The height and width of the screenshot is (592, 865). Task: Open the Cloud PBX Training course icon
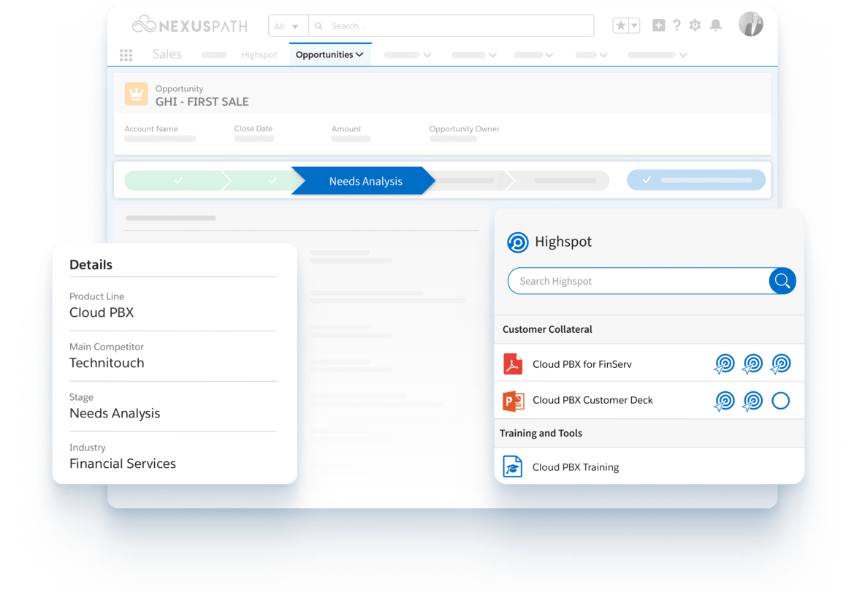(x=512, y=466)
